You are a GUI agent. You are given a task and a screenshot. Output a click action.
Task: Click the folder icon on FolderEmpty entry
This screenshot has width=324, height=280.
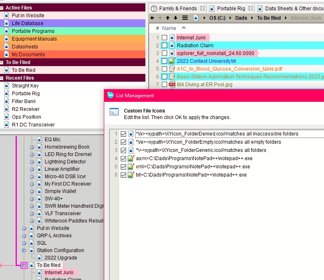(131, 142)
